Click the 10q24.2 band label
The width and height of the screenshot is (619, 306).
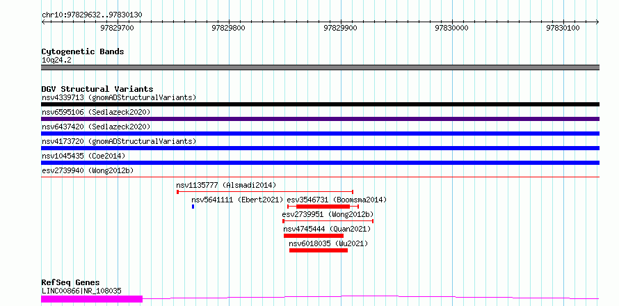pos(56,61)
